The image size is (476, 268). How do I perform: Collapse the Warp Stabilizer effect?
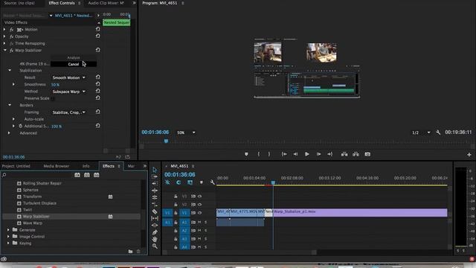[x=5, y=50]
